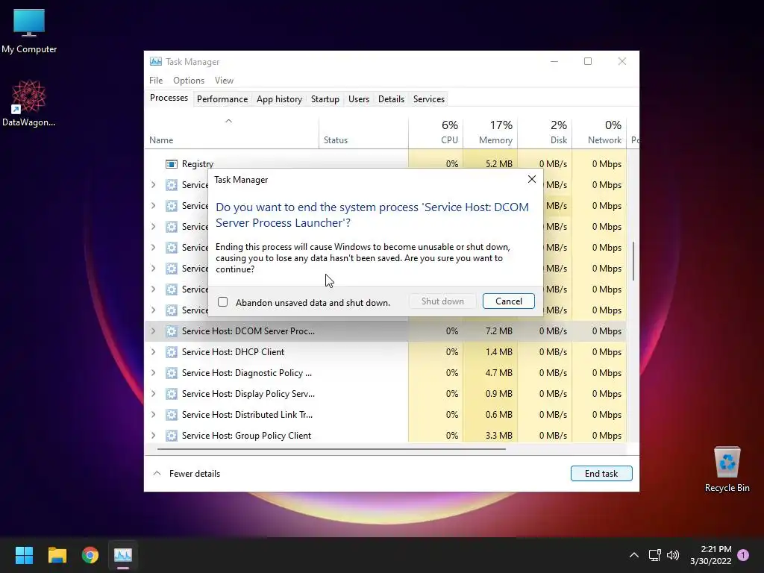Click Display Policy Service gear icon
The width and height of the screenshot is (764, 573).
(x=171, y=394)
